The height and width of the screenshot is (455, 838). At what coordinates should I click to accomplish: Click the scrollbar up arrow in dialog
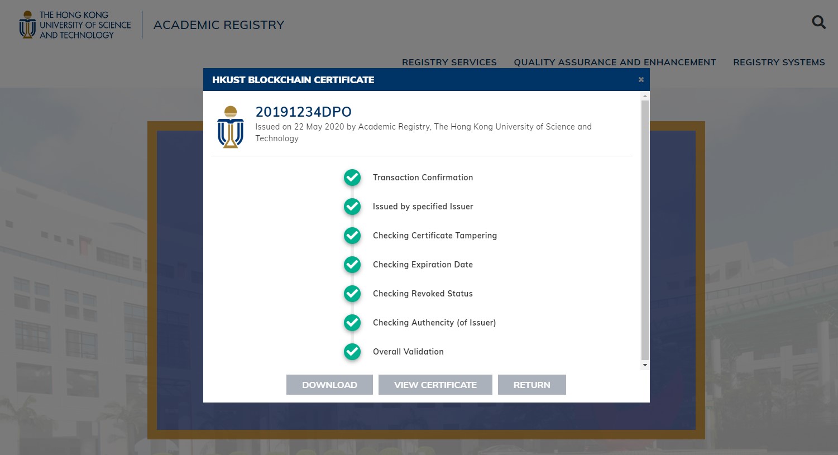click(645, 97)
